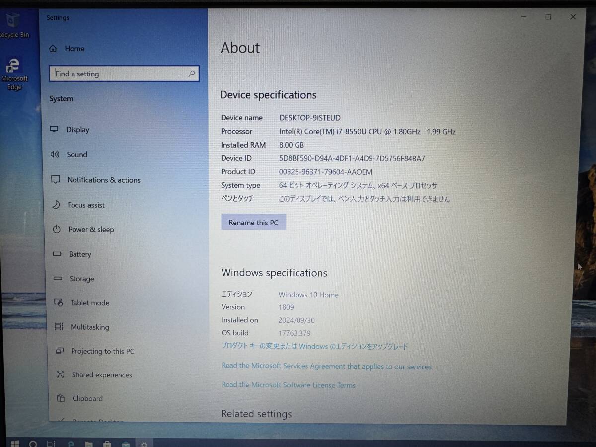Viewport: 596px width, 447px height.
Task: Click the Rename this PC button
Action: [x=253, y=222]
